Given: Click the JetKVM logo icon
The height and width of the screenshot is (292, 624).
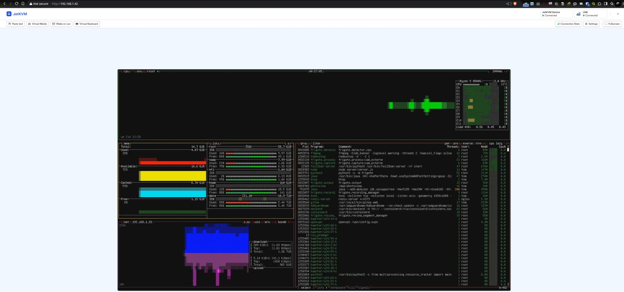Looking at the screenshot, I should (x=9, y=14).
